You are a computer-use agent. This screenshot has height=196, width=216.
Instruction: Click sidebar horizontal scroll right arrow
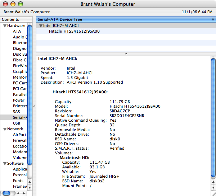pos(24,193)
